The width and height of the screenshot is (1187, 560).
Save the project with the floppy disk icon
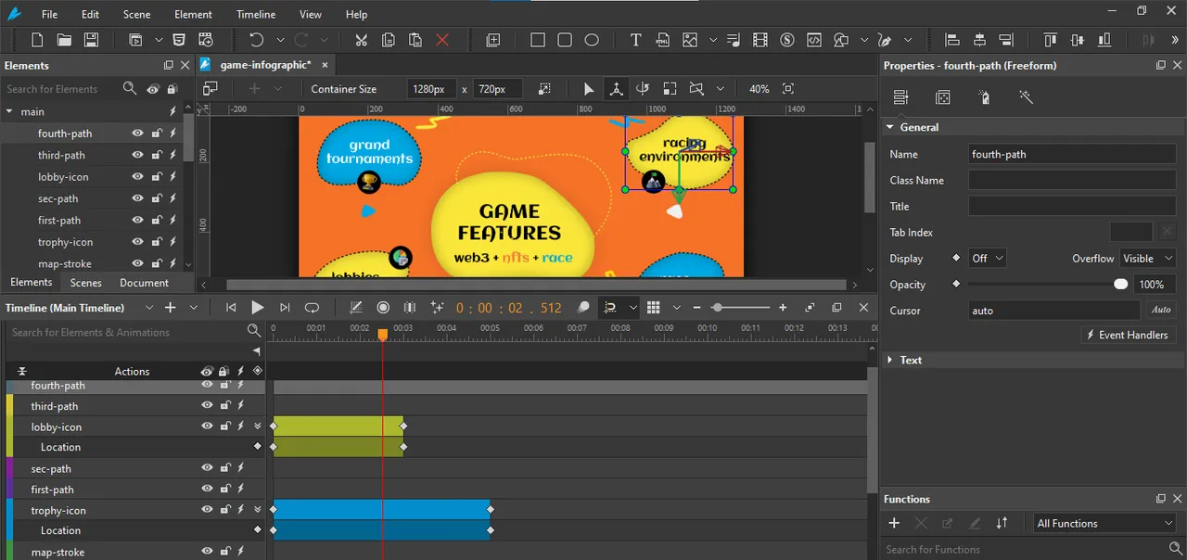(91, 40)
